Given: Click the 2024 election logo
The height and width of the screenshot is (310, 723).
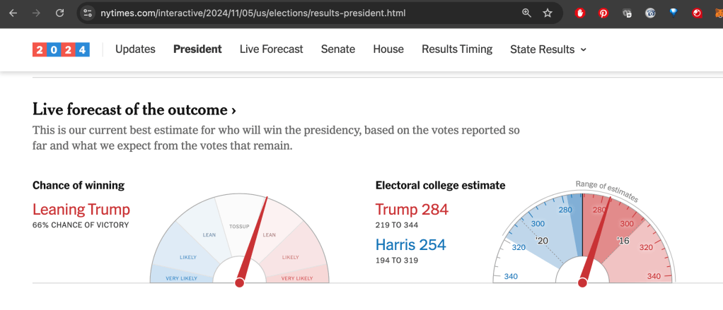Looking at the screenshot, I should pos(61,49).
